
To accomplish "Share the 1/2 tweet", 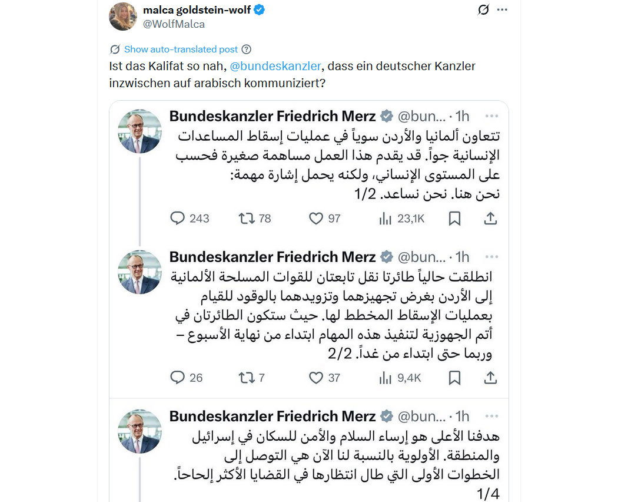I will 490,218.
